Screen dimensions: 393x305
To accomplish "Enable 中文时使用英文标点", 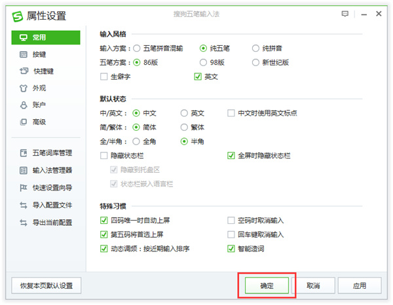I will pyautogui.click(x=231, y=113).
